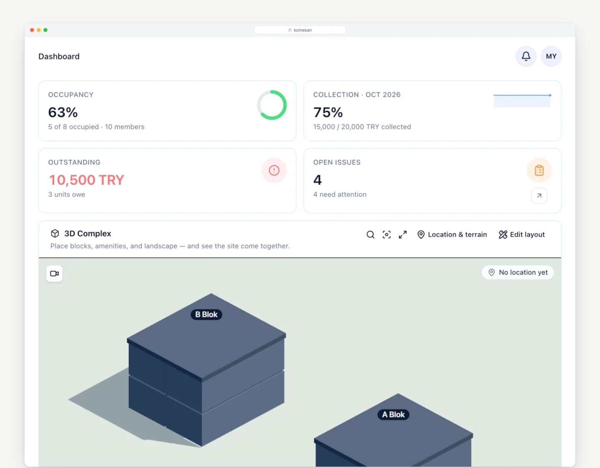This screenshot has height=468, width=600.
Task: Click the collection sparkline chart
Action: (x=522, y=101)
